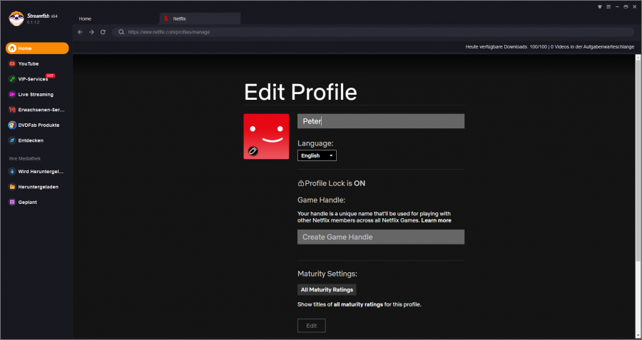Click the scroll up arrow of scrollbar

click(x=638, y=58)
